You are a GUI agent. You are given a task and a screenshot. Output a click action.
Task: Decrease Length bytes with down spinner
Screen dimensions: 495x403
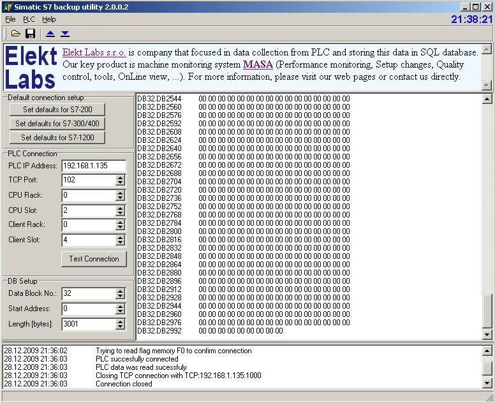point(120,326)
